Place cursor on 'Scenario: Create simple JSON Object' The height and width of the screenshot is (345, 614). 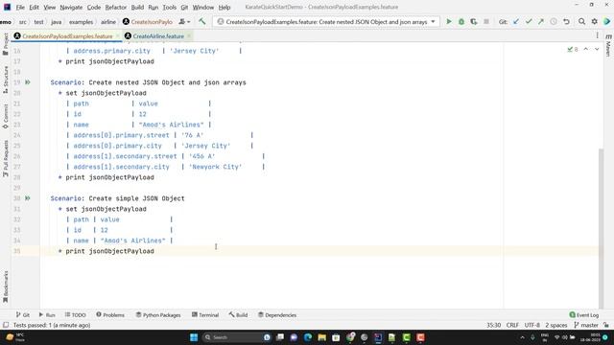tap(117, 198)
